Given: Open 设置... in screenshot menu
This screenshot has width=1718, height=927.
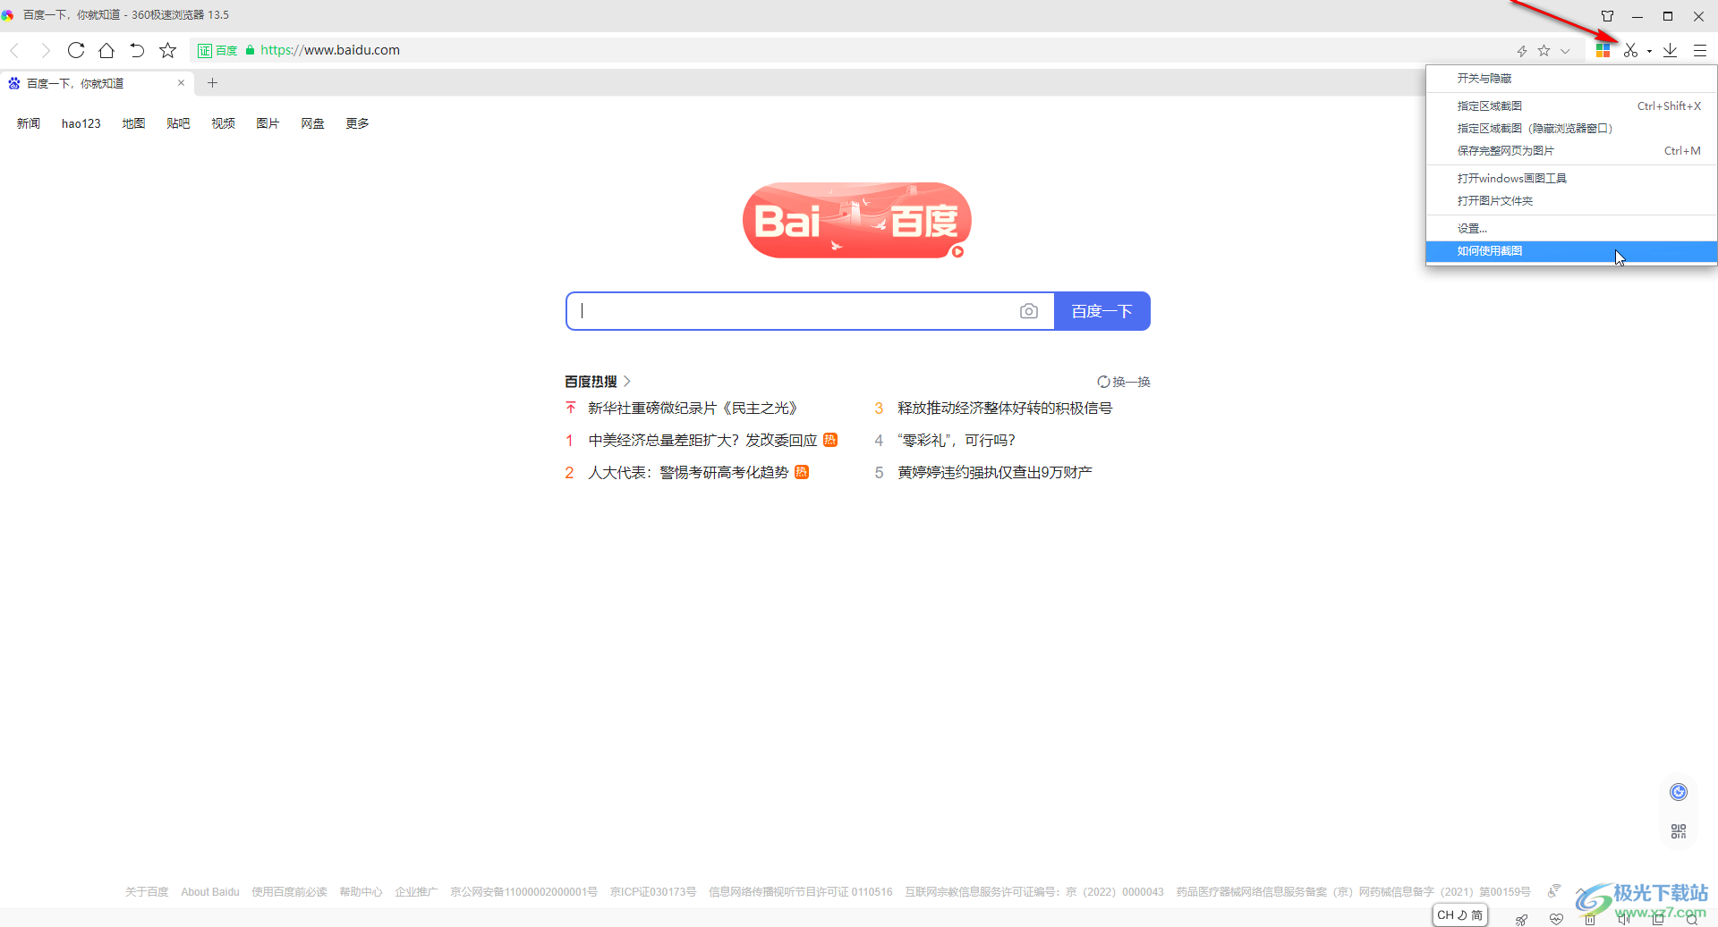Looking at the screenshot, I should pos(1571,228).
